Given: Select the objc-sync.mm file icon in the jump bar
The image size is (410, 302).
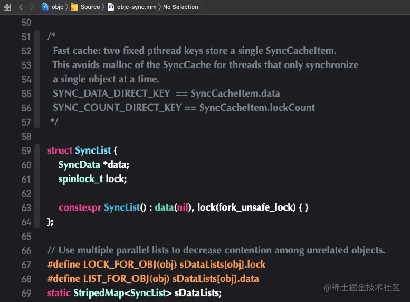Looking at the screenshot, I should (111, 7).
